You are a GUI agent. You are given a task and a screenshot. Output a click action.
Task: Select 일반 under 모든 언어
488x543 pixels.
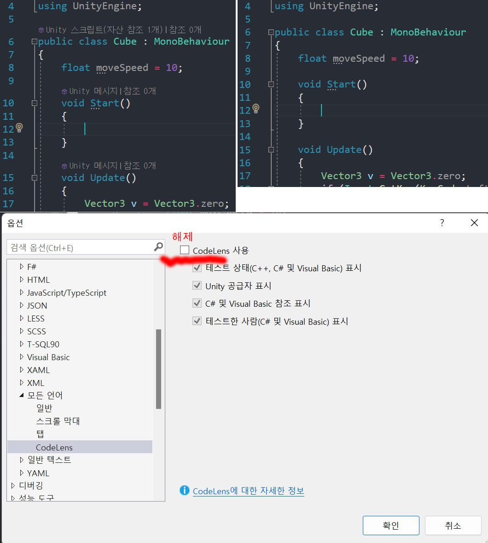[x=44, y=408]
